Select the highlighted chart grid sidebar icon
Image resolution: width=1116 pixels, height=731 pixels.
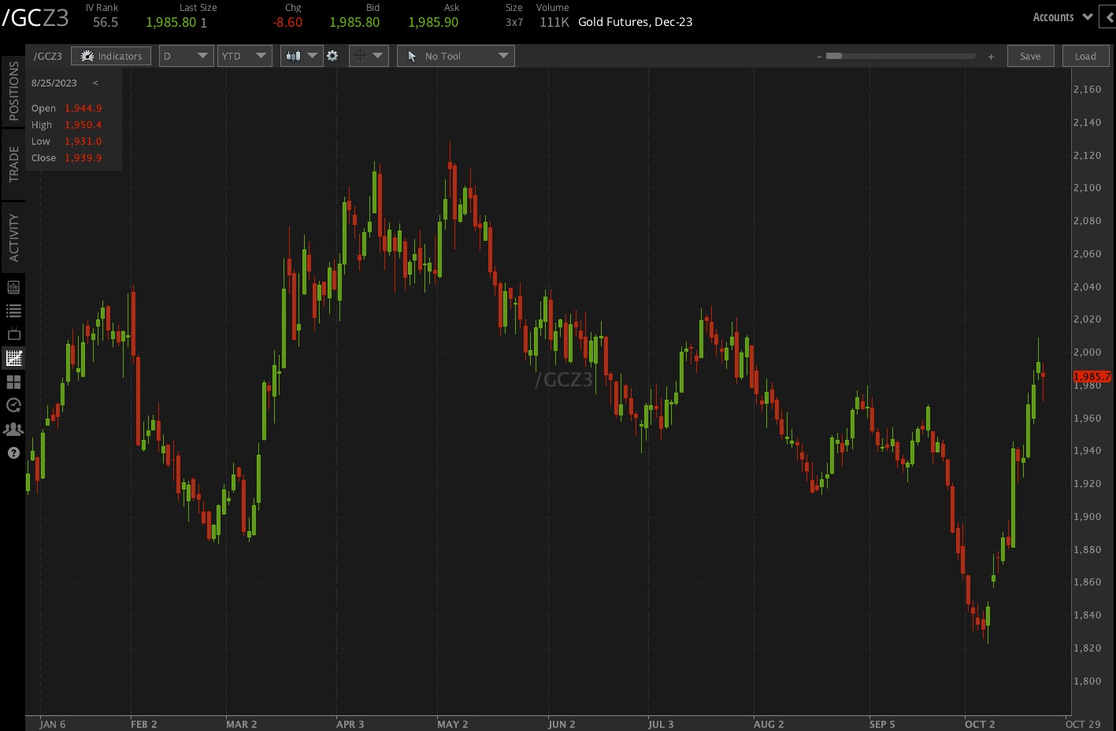click(x=13, y=358)
